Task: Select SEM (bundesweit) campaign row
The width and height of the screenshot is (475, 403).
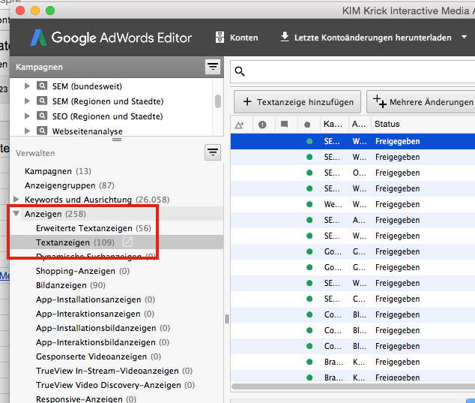Action: 87,86
